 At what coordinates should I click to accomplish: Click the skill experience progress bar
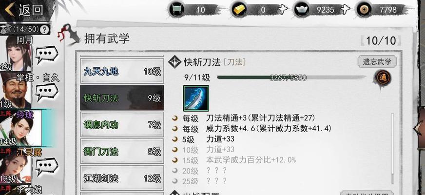(291, 78)
